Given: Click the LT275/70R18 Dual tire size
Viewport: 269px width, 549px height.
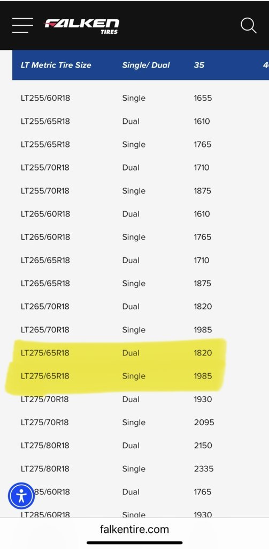Looking at the screenshot, I should 45,399.
